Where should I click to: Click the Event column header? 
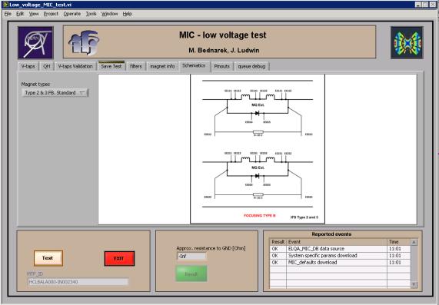tap(337, 242)
